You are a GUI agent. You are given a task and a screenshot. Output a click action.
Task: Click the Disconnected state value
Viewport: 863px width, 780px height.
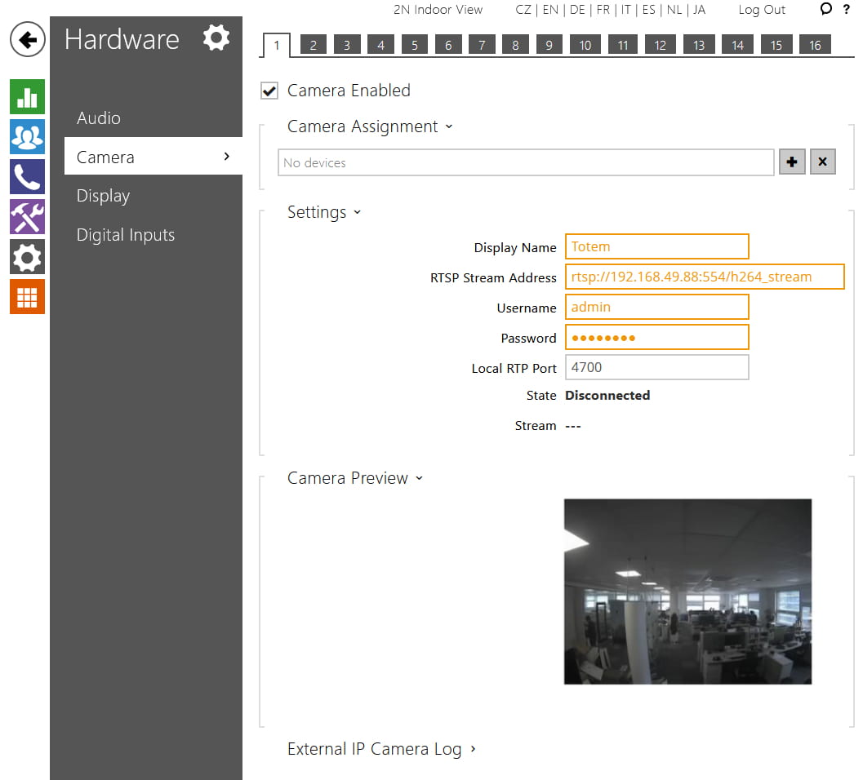point(607,396)
